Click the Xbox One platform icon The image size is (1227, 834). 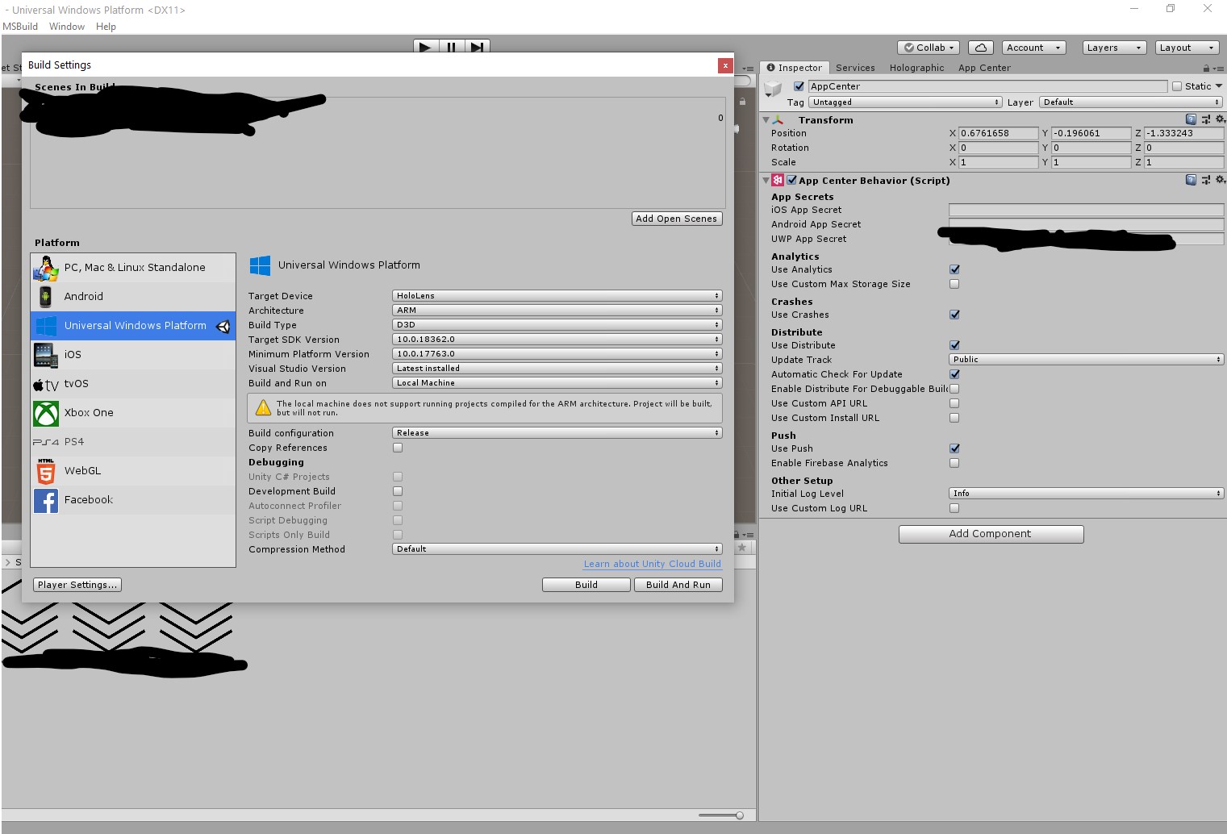pyautogui.click(x=46, y=413)
